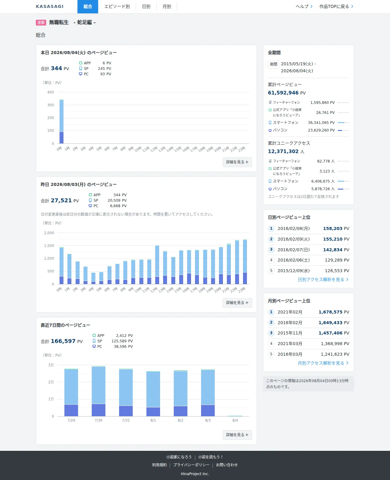Screen dimensions: 390x480
Task: Open プライバシーポリシー footer link
Action: click(191, 465)
